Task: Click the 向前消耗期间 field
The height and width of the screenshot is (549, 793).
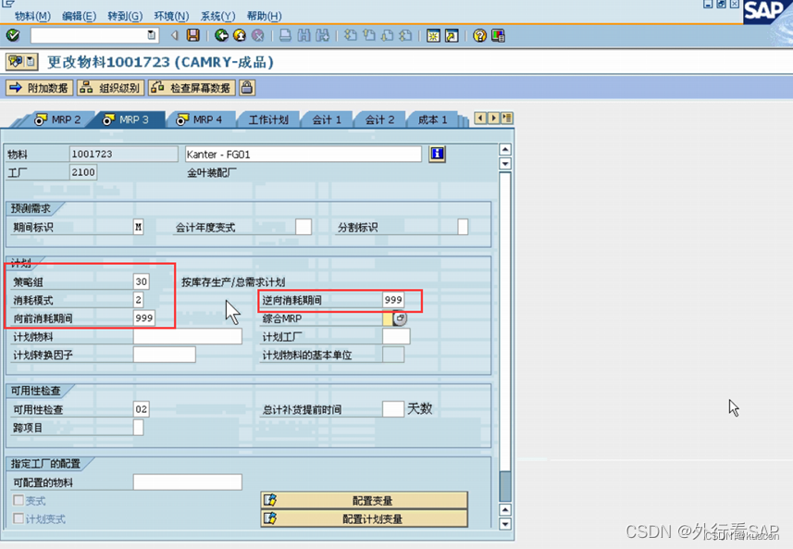Action: 144,318
